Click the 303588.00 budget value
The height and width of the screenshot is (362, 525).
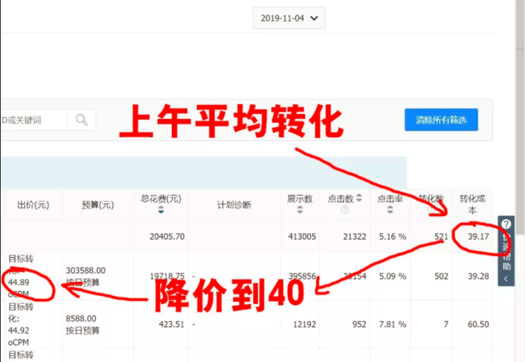85,270
